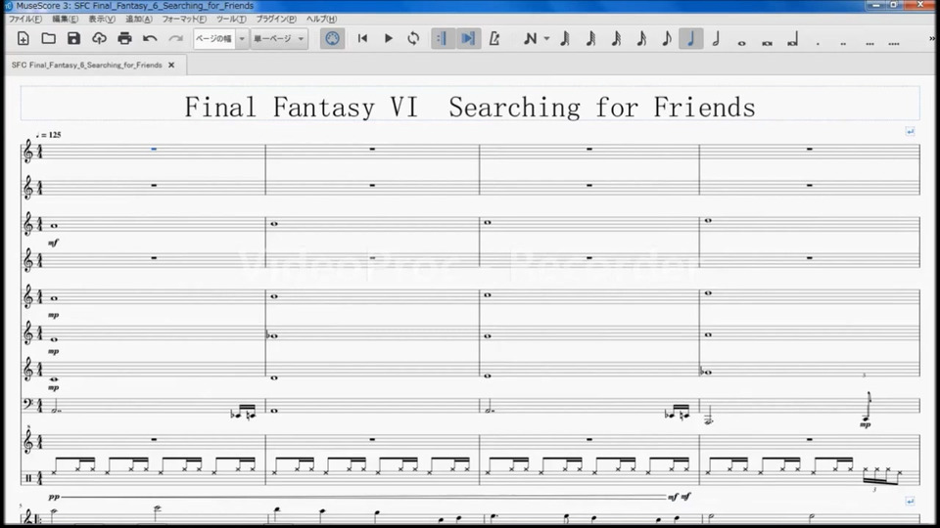Undo the last action
This screenshot has width=940, height=528.
150,39
